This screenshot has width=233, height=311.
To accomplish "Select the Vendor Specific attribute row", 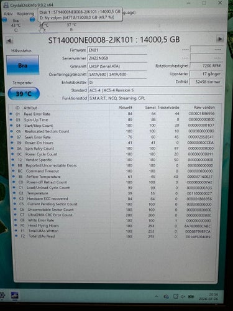I will coord(113,160).
